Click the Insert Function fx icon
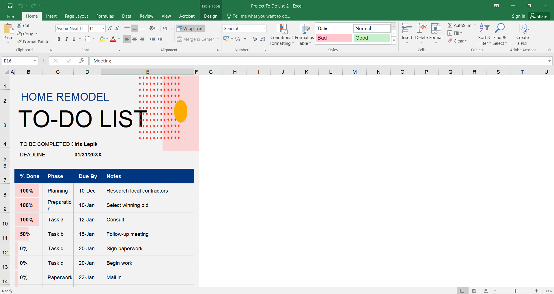The height and width of the screenshot is (294, 554). click(x=81, y=61)
